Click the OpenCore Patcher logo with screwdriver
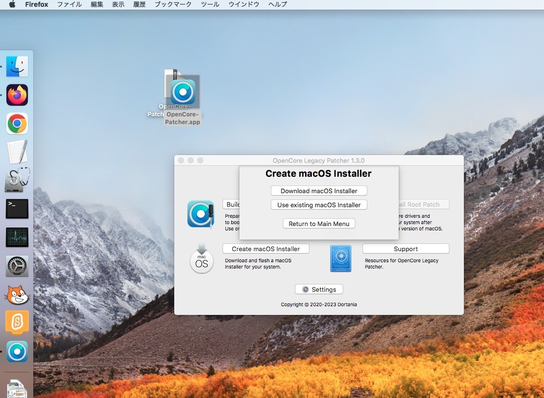Viewport: 544px width, 398px height. (201, 214)
